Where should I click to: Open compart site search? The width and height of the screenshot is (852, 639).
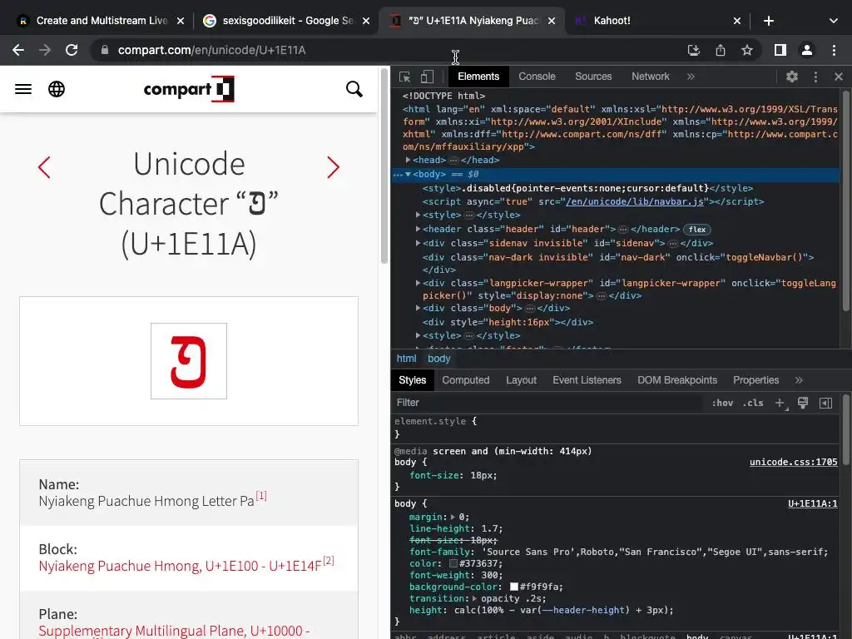coord(354,89)
